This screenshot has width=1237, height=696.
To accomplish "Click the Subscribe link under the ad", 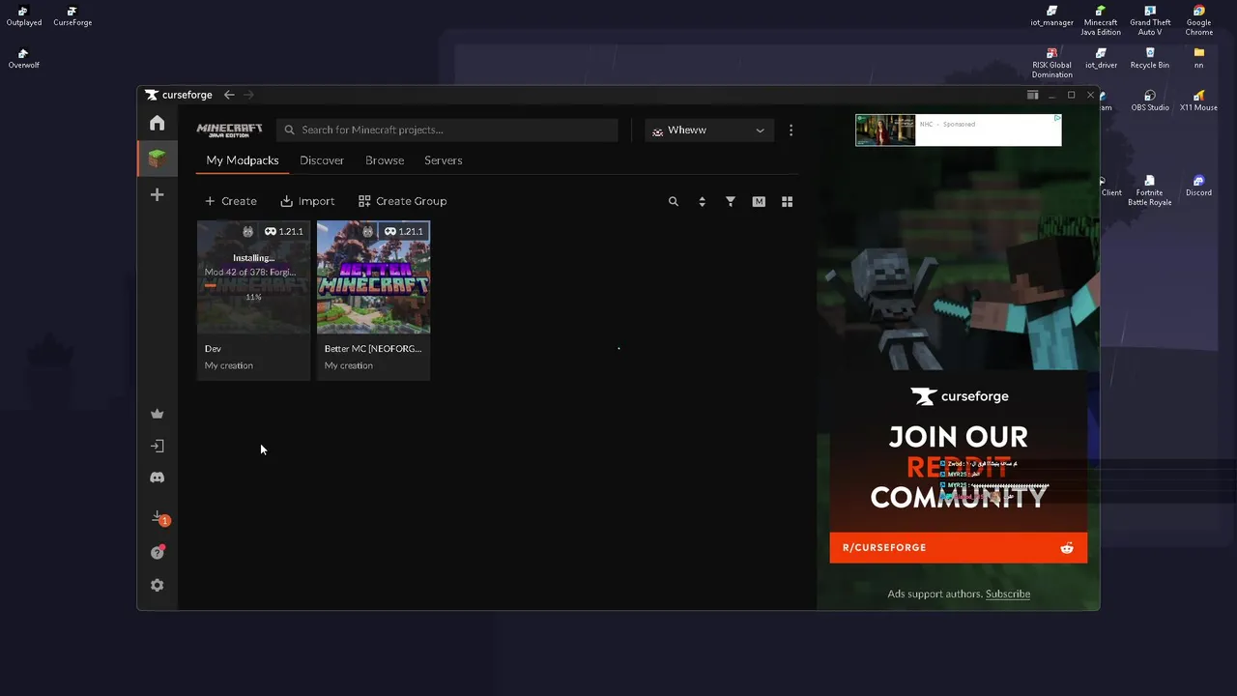I will pos(1008,594).
